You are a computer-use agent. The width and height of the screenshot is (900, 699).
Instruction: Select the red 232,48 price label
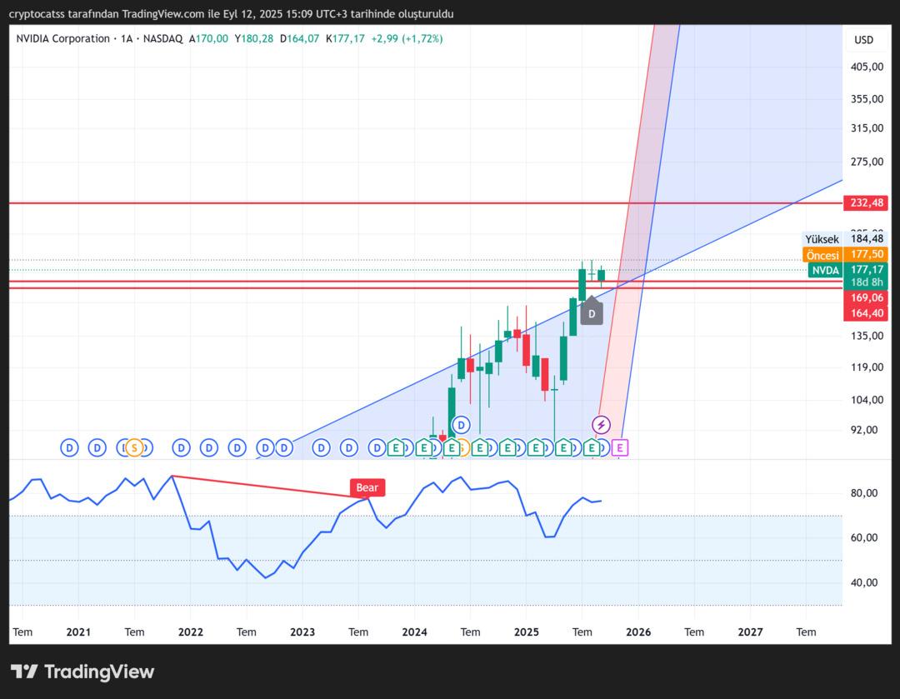point(866,202)
